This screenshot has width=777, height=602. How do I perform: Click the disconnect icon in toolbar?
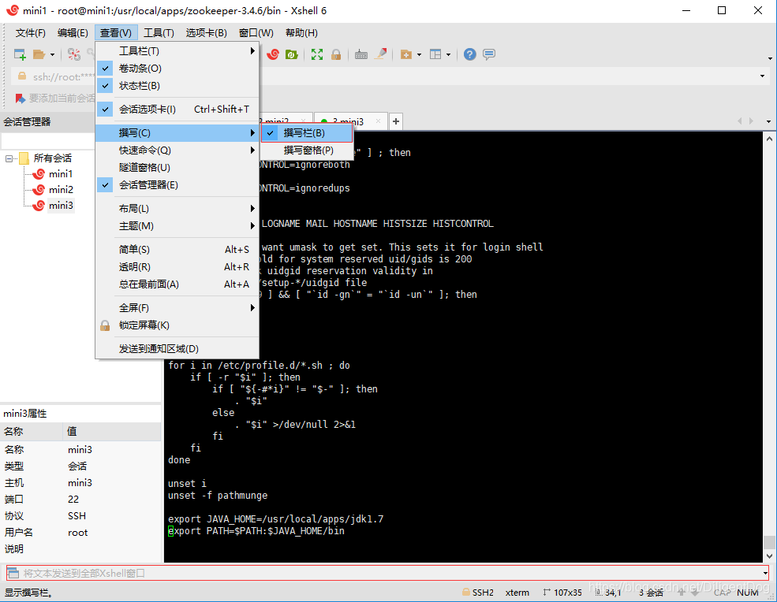74,54
